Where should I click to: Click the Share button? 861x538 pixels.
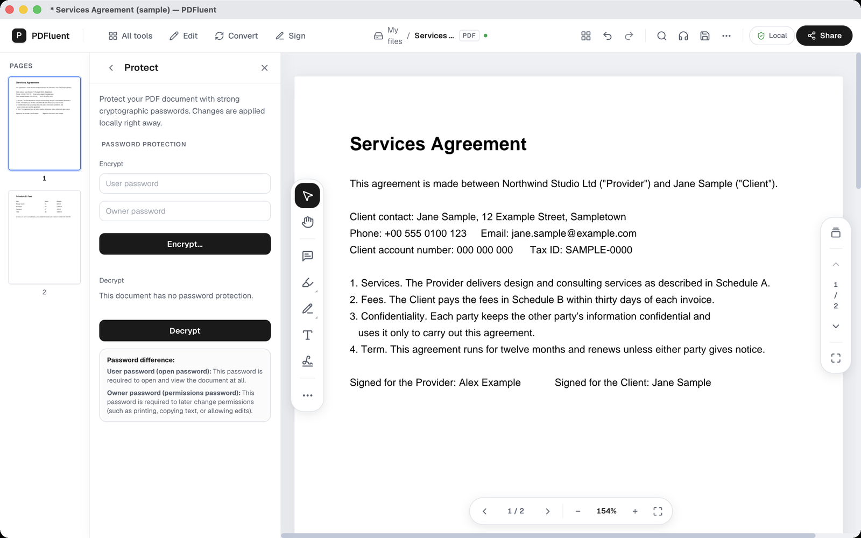click(x=824, y=36)
